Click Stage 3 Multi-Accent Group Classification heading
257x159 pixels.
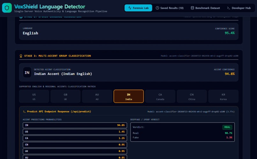[57, 56]
